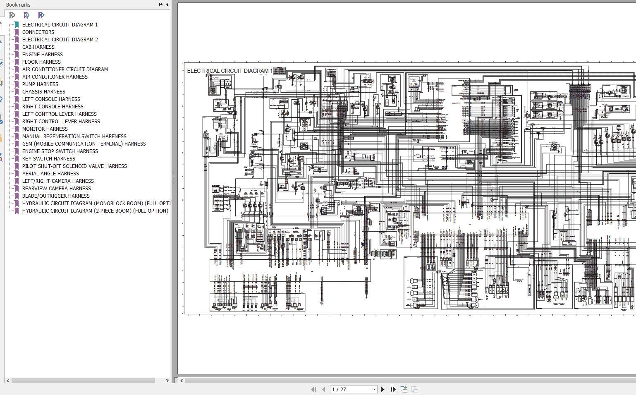Jump to the last page

[393, 389]
